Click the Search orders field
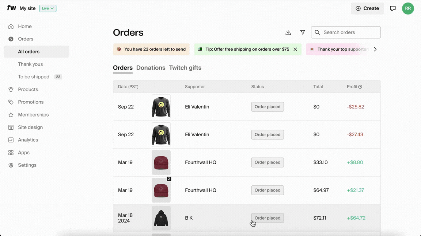 345,32
